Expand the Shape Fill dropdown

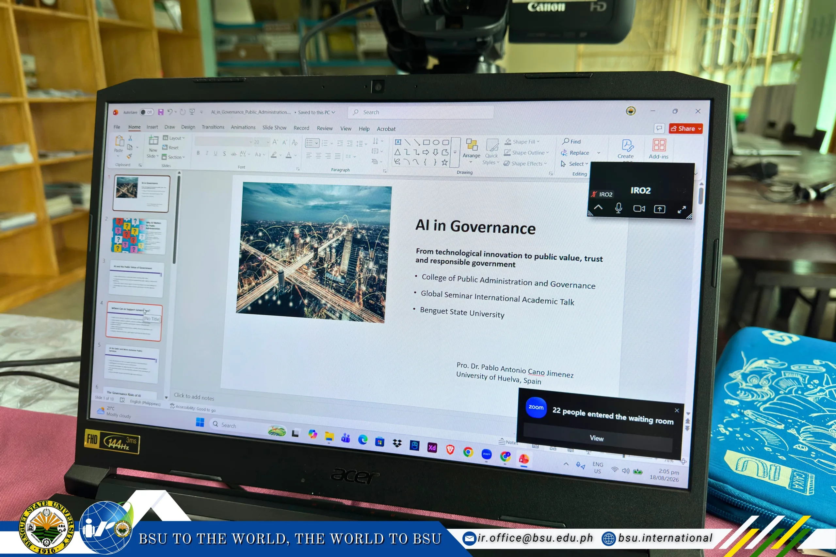coord(522,141)
